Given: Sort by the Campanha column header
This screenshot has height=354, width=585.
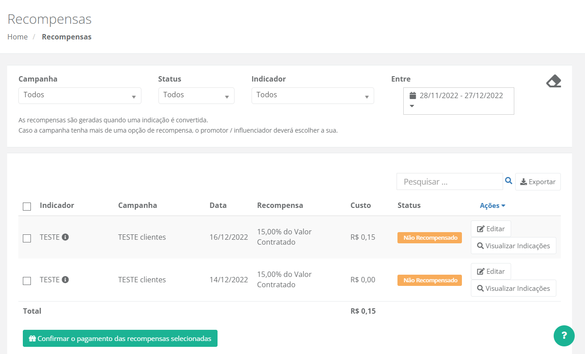Looking at the screenshot, I should [x=137, y=205].
